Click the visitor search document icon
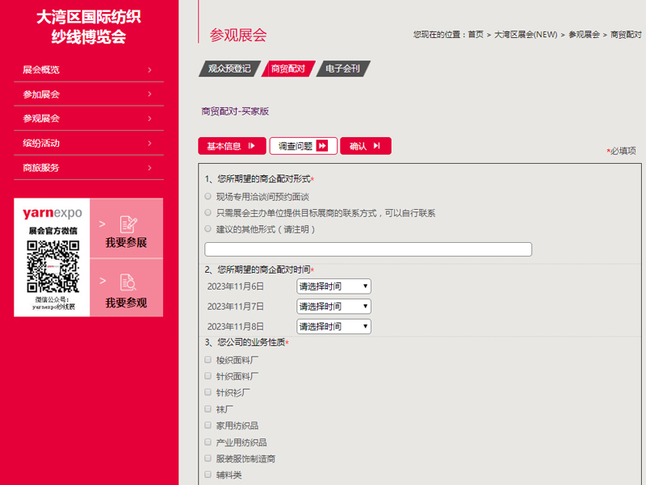 point(127,282)
